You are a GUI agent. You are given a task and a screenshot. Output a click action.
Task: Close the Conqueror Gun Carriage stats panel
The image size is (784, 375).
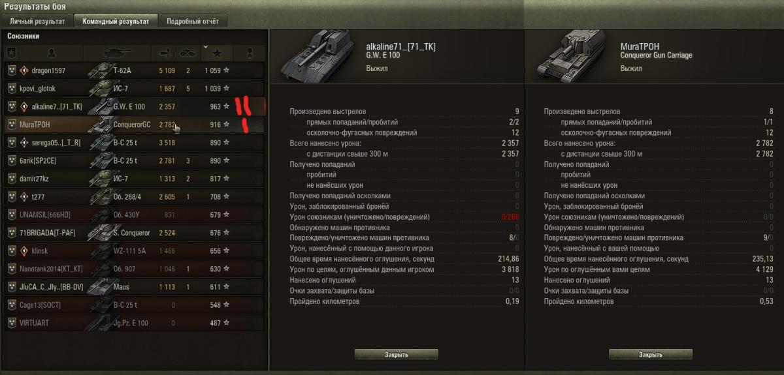pyautogui.click(x=651, y=355)
